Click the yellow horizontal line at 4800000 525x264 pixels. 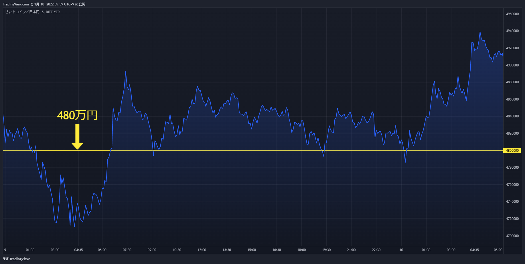tap(253, 150)
